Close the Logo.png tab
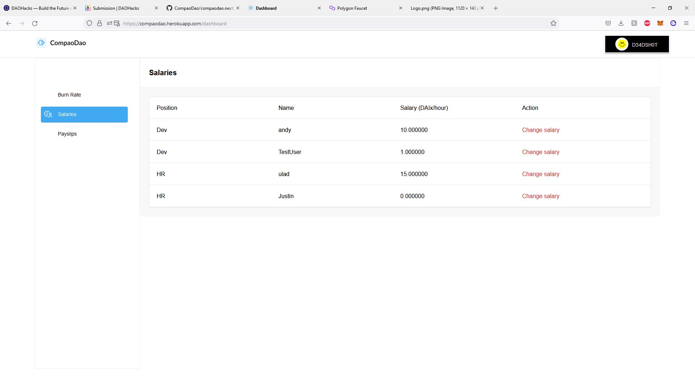The image size is (695, 376). coord(482,8)
